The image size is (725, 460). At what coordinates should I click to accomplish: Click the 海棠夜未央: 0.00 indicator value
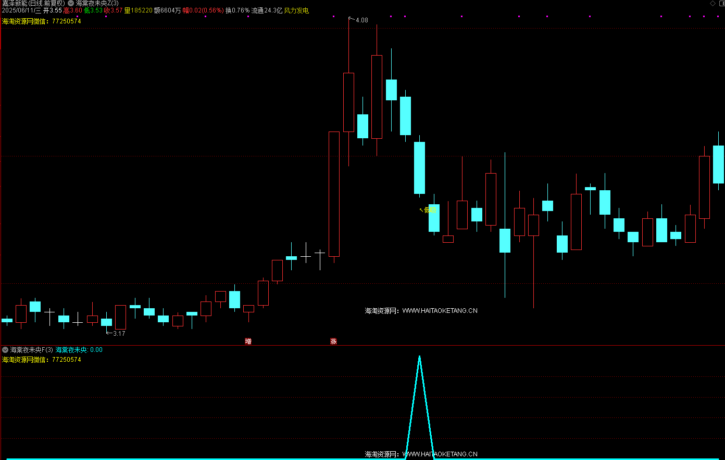(79, 350)
